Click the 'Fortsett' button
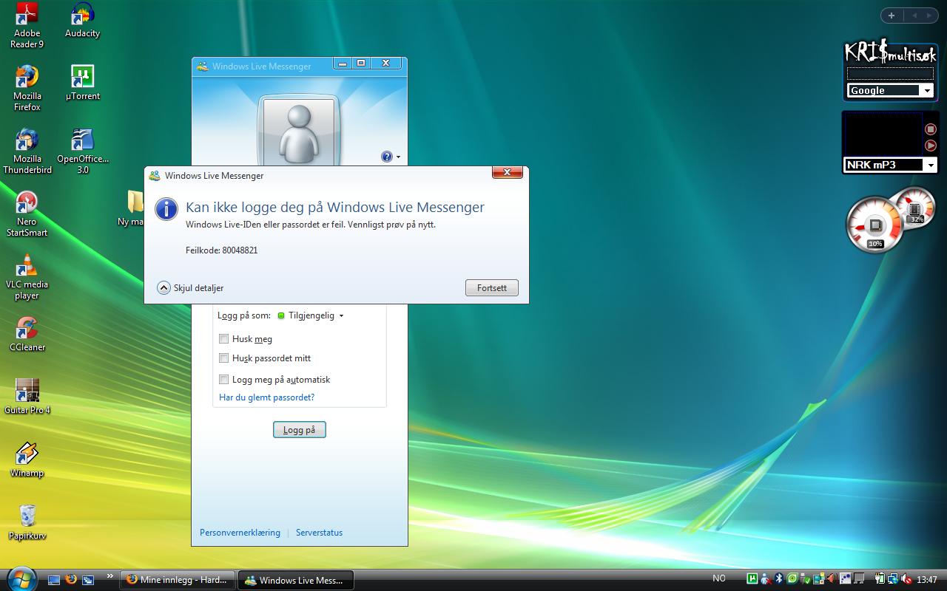Viewport: 947px width, 591px height. tap(492, 288)
